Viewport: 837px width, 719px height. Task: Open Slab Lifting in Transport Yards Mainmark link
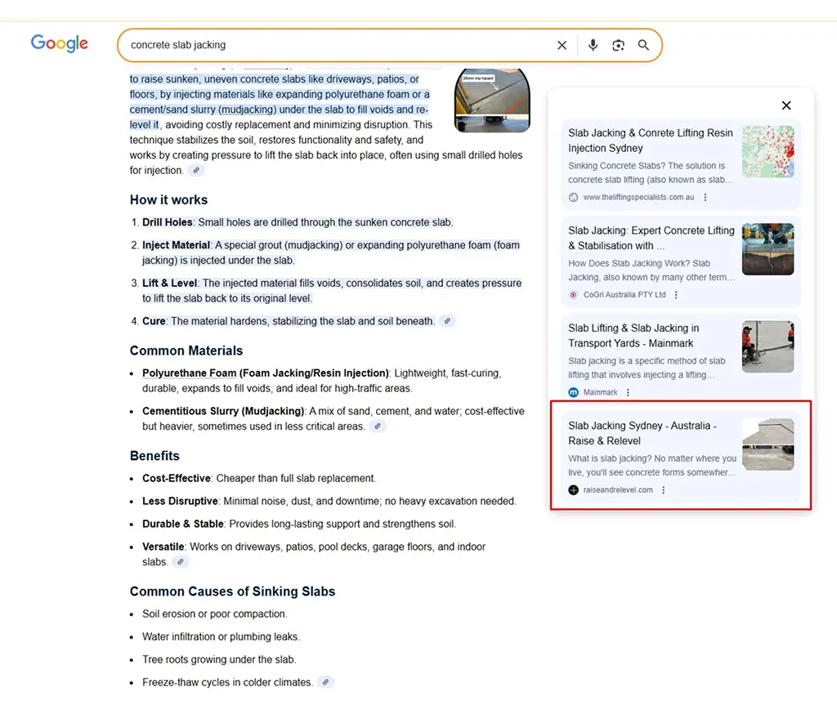(633, 336)
